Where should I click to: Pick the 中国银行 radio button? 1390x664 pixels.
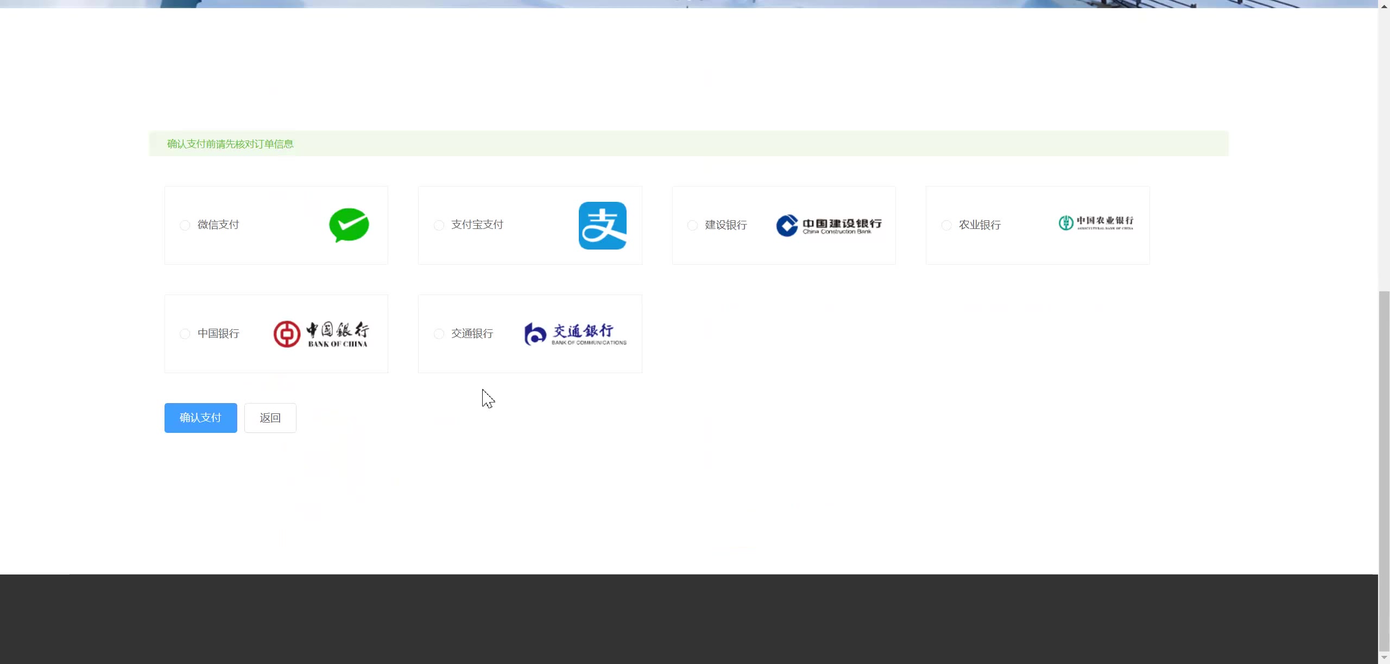click(185, 334)
